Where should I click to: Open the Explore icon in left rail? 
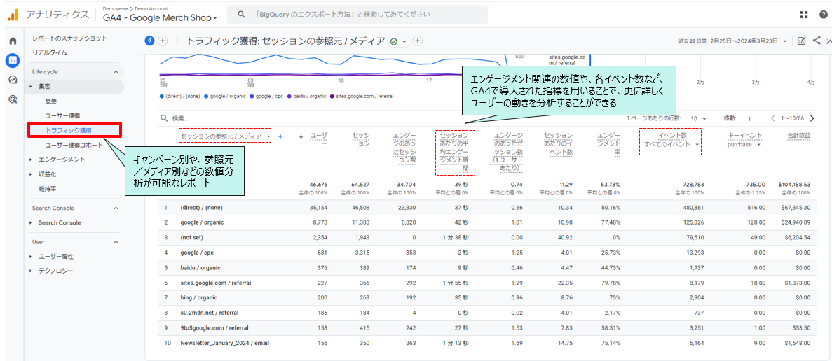(12, 80)
